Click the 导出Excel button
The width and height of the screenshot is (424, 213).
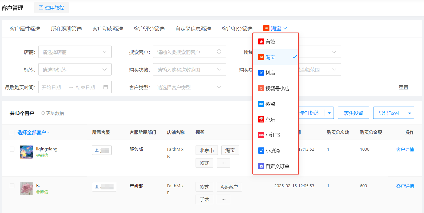pyautogui.click(x=389, y=113)
